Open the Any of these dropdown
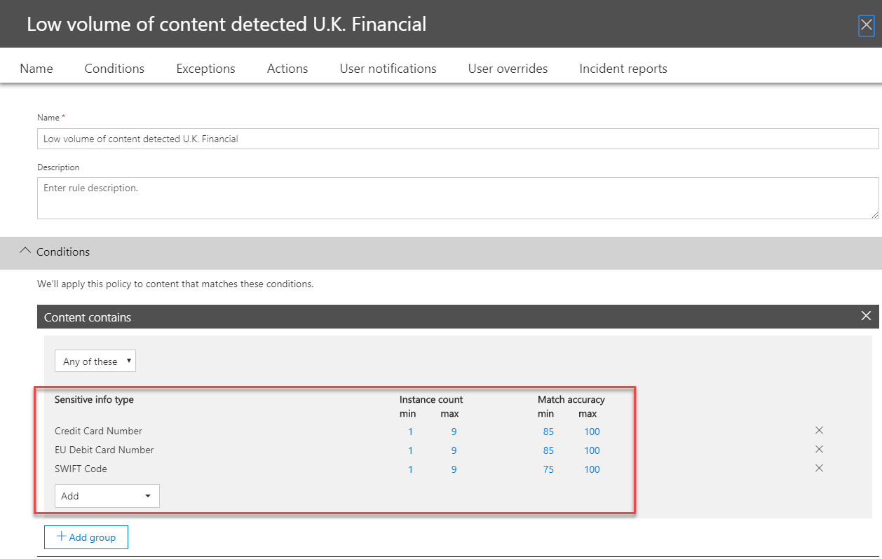 pos(95,361)
